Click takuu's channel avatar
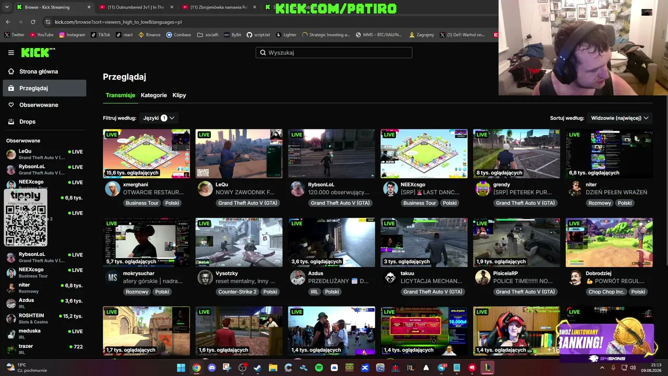The height and width of the screenshot is (376, 668). (x=390, y=277)
